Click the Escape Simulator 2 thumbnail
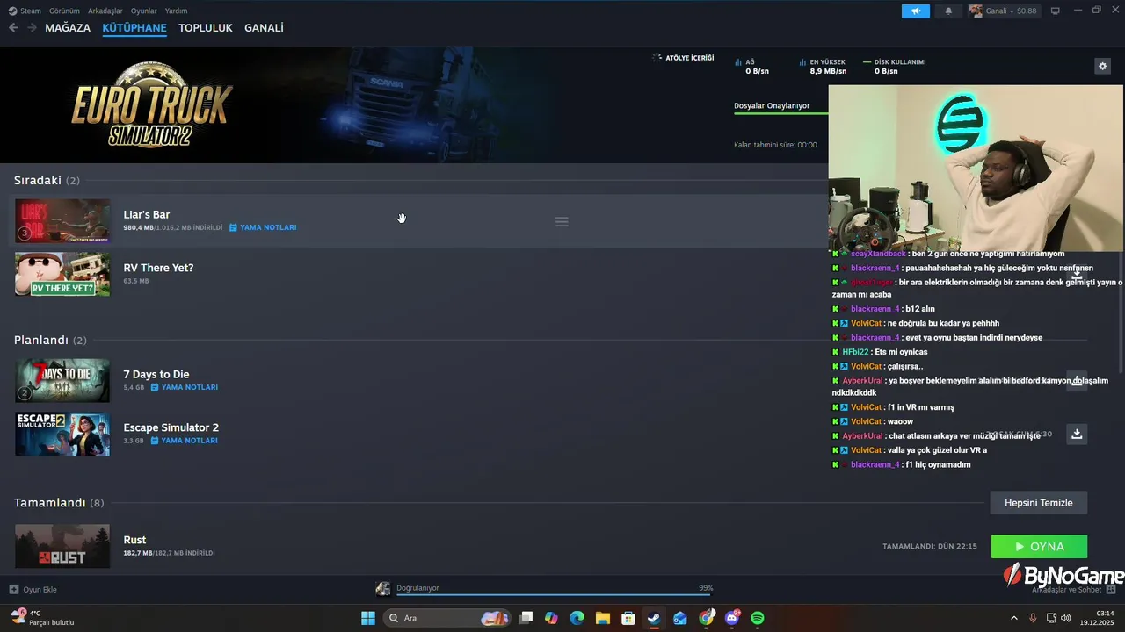 [62, 434]
